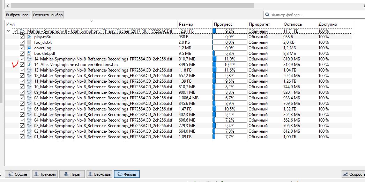
Task: Click the flac music note file icon
Action: [x=29, y=65]
